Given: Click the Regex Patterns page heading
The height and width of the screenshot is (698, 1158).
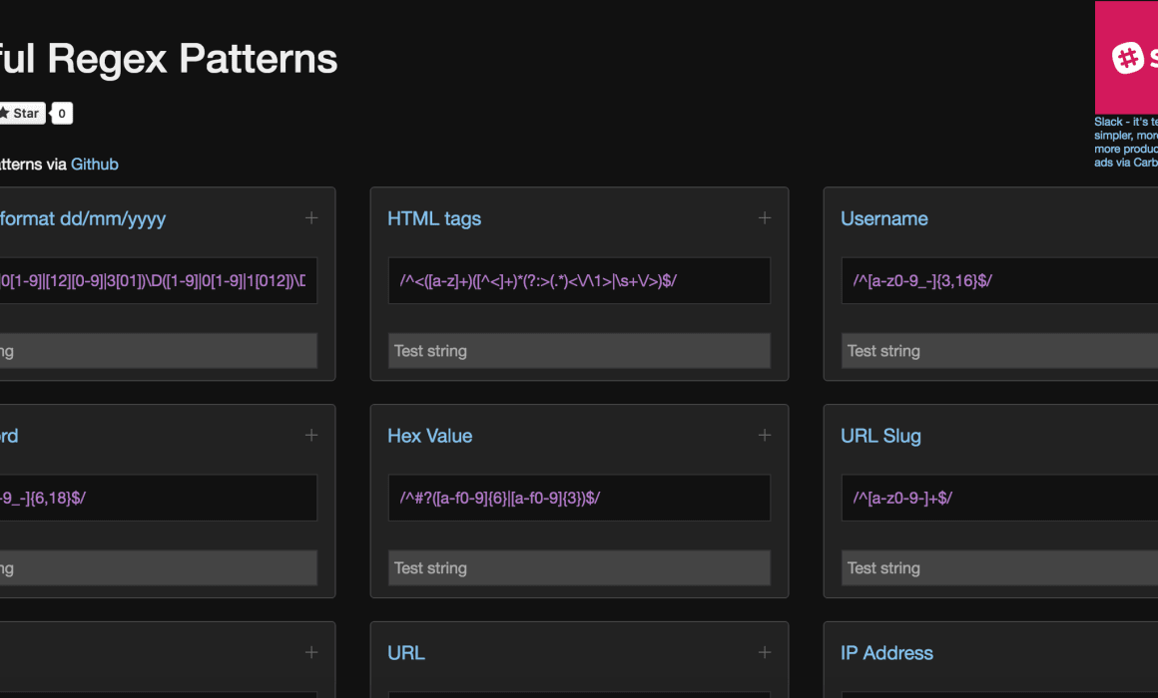Looking at the screenshot, I should [x=169, y=59].
